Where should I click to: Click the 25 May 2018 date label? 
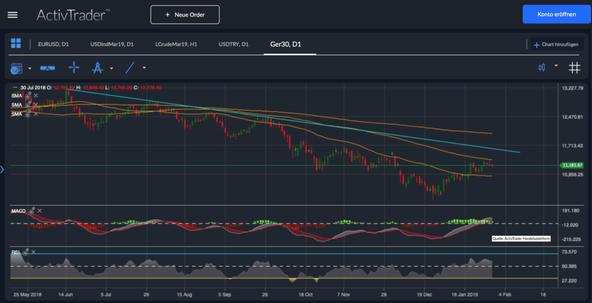[28, 294]
